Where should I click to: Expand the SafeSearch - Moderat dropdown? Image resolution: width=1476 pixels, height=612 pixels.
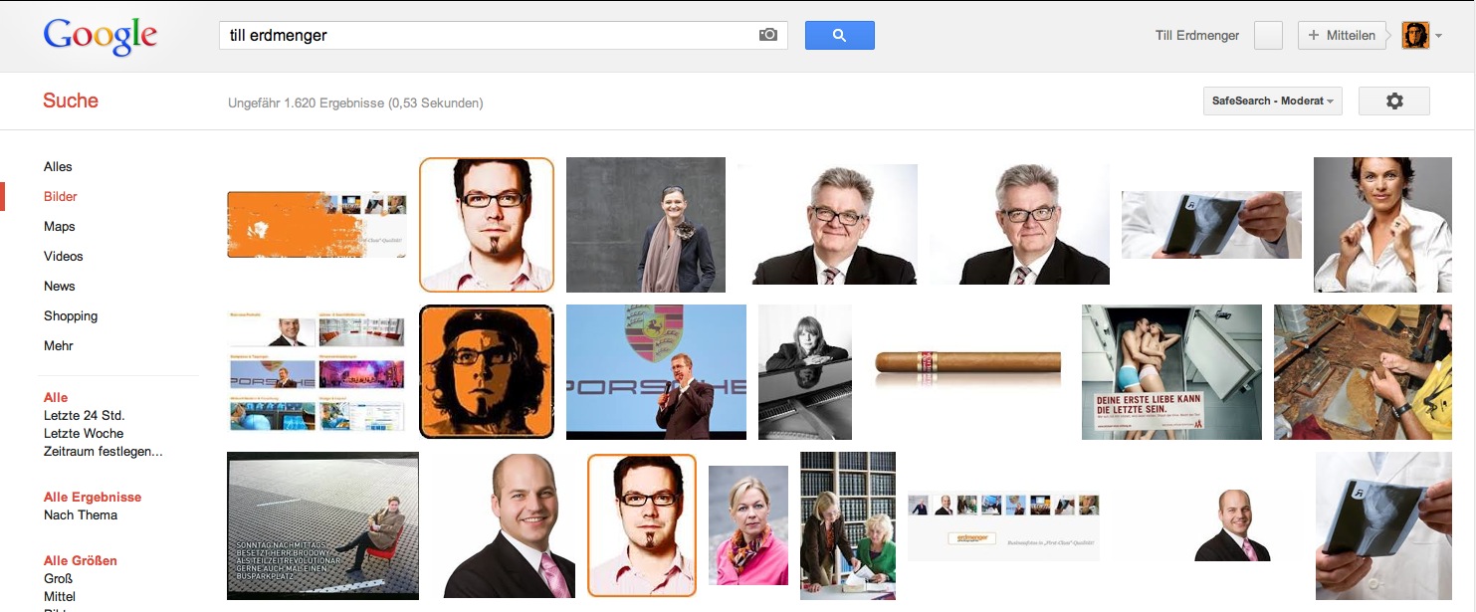click(1272, 102)
